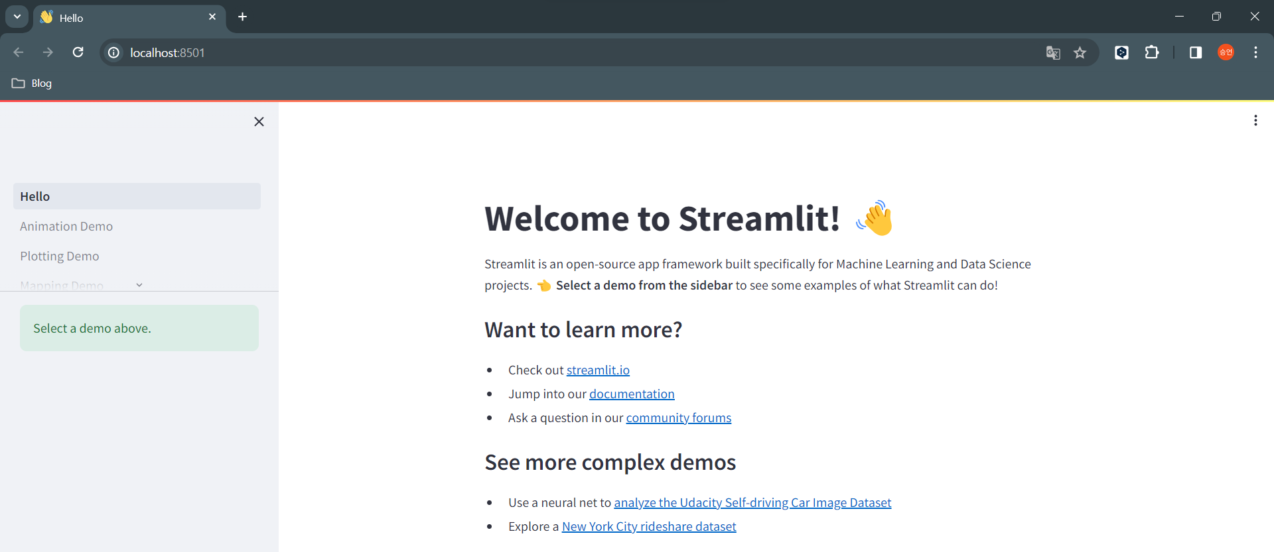Click the 'Select a demo above.' message

click(x=139, y=328)
